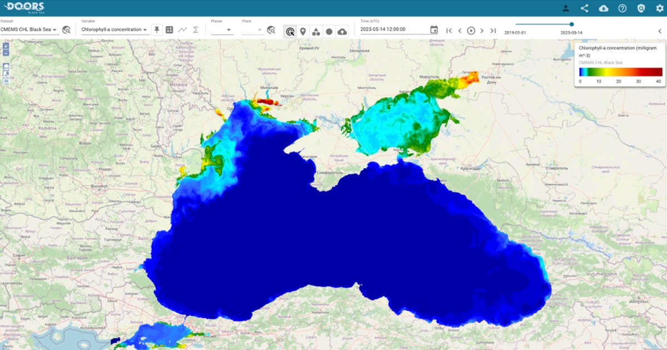The width and height of the screenshot is (667, 350).
Task: Toggle the circle geometry mode
Action: point(328,32)
